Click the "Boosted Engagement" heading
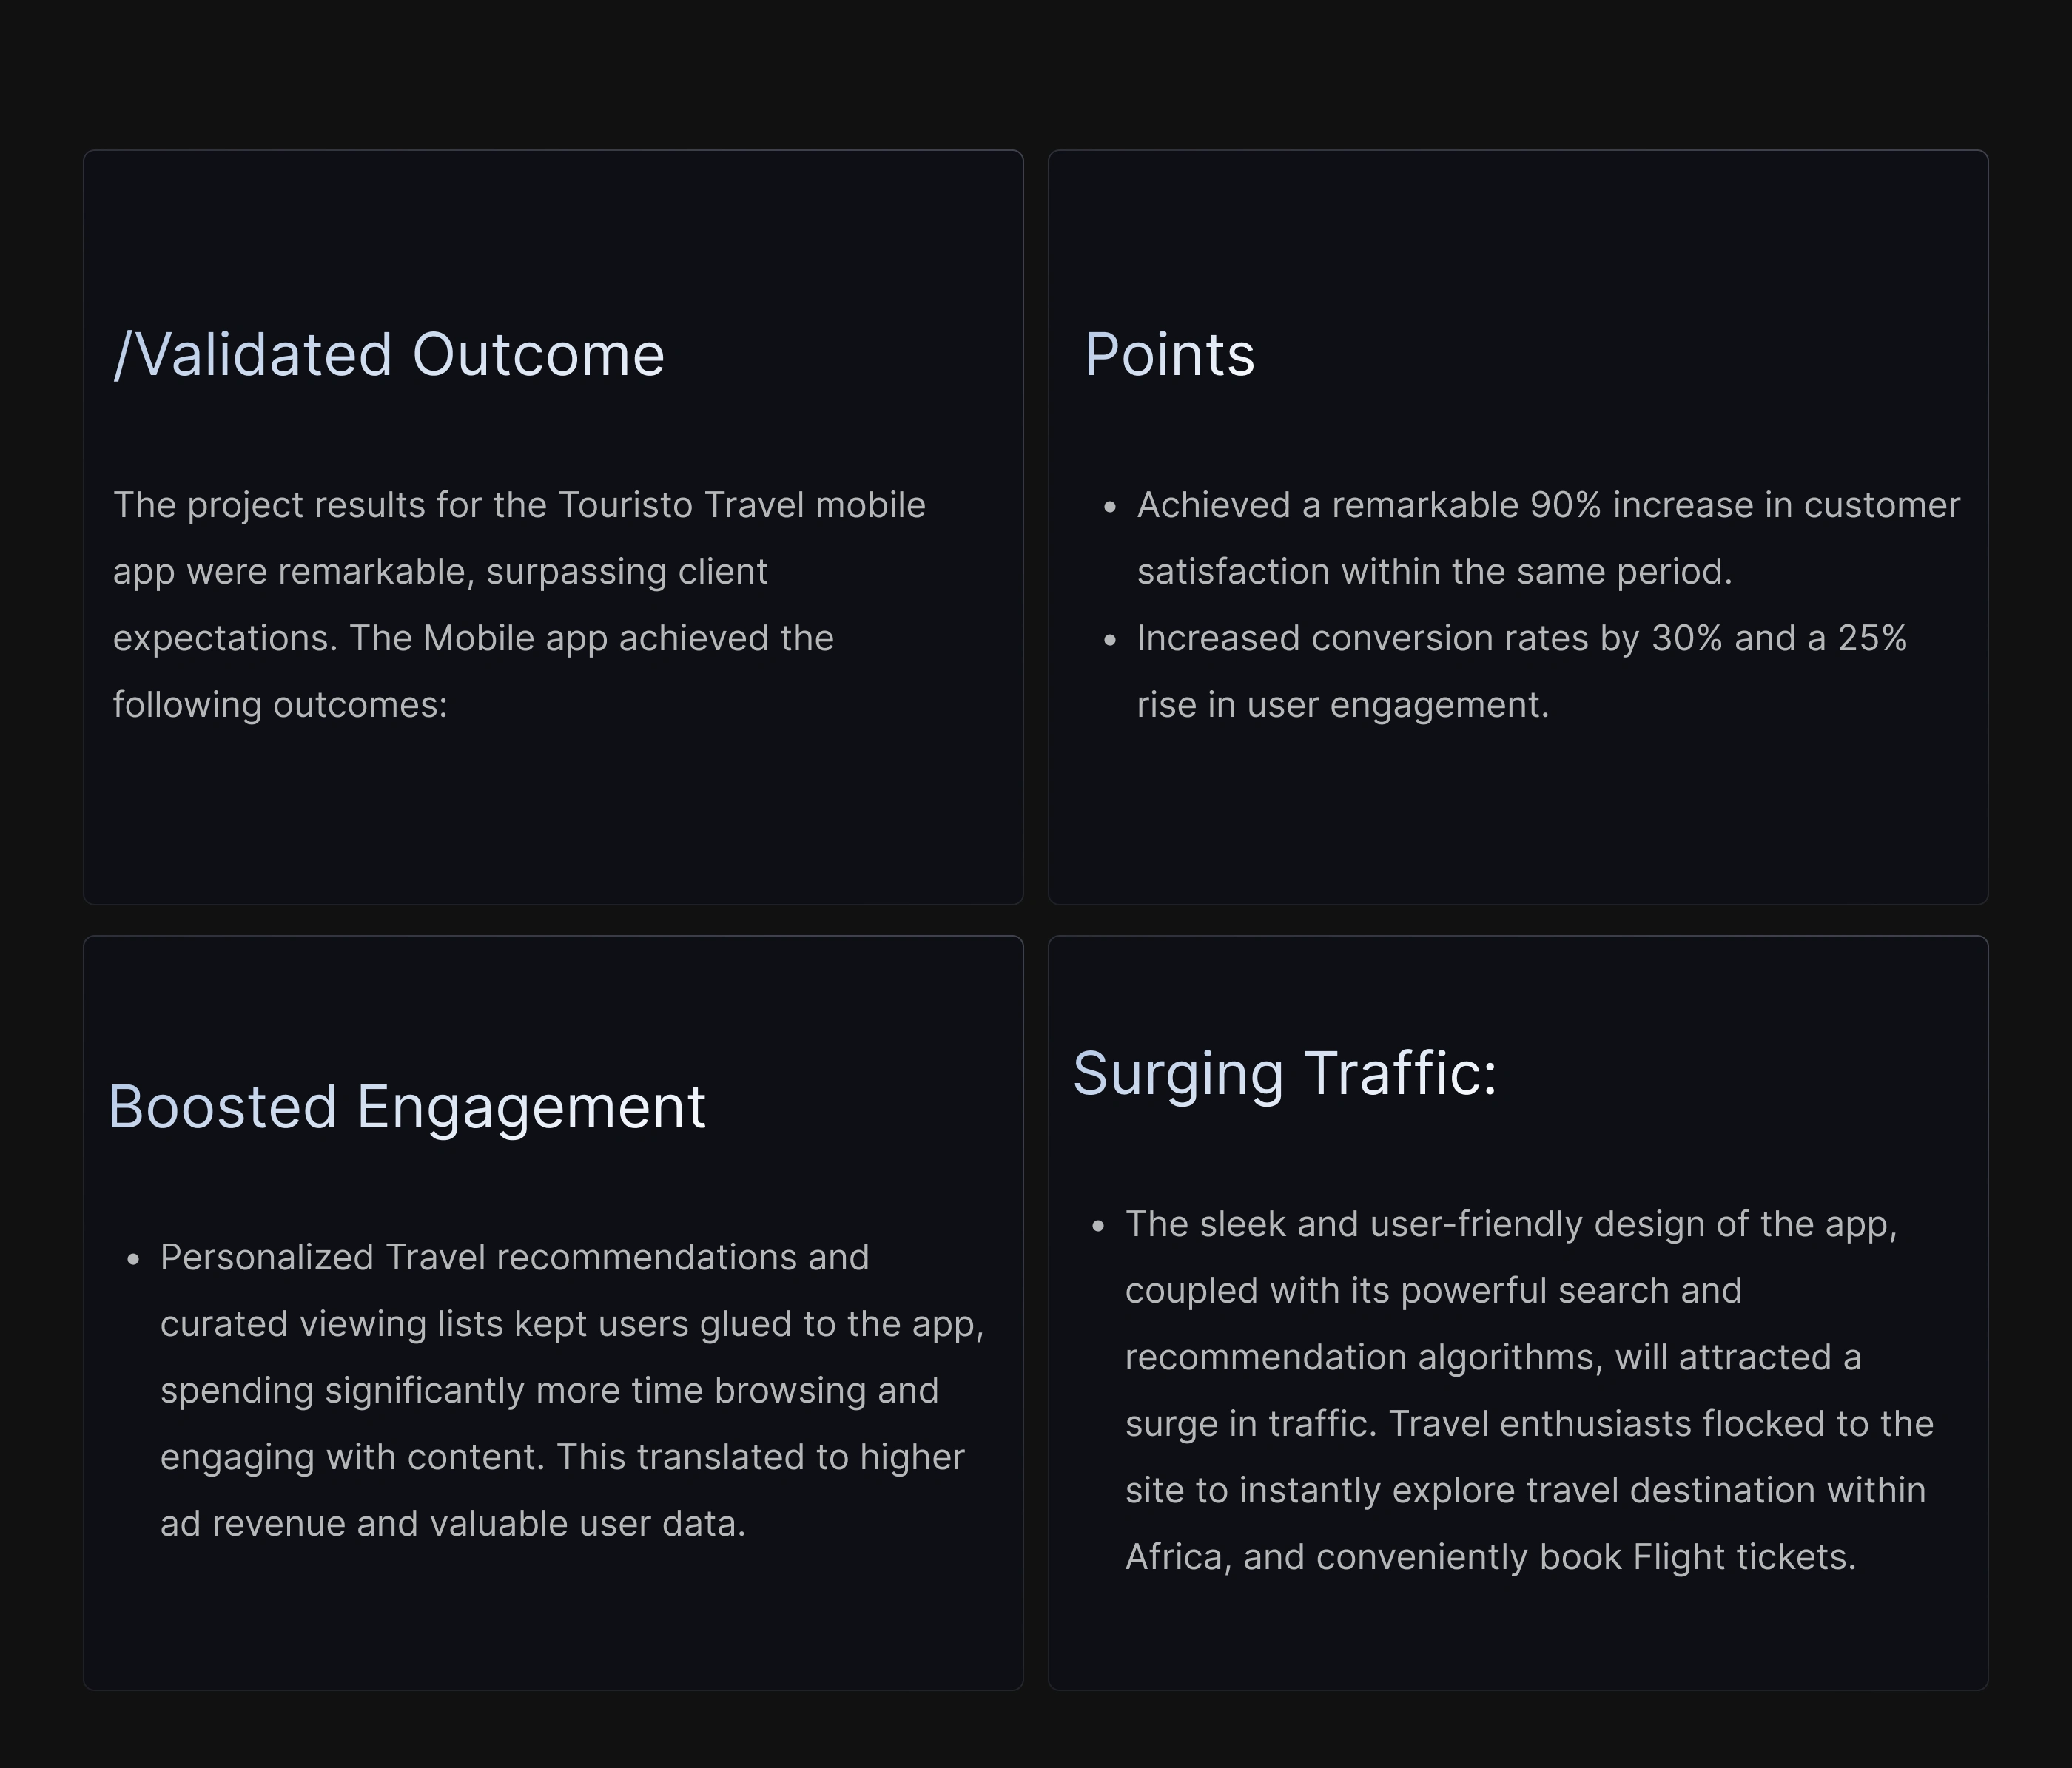 (x=407, y=1107)
